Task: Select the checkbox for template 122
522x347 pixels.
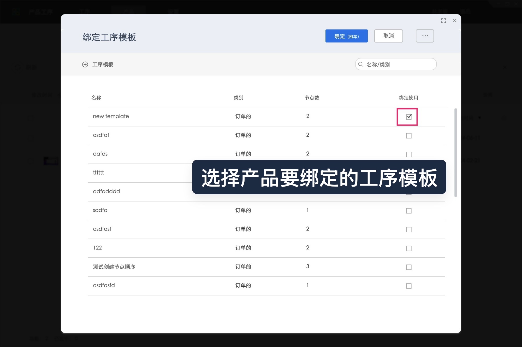Action: click(408, 248)
